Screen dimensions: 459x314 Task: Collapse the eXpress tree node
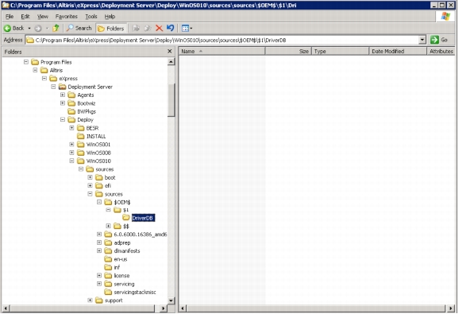click(44, 78)
